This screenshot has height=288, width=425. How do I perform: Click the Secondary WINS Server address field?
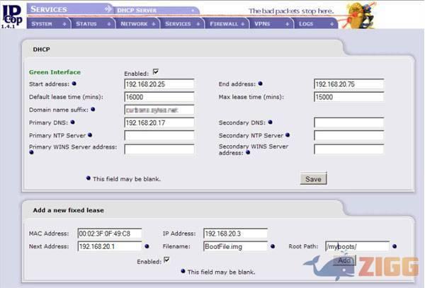click(348, 149)
